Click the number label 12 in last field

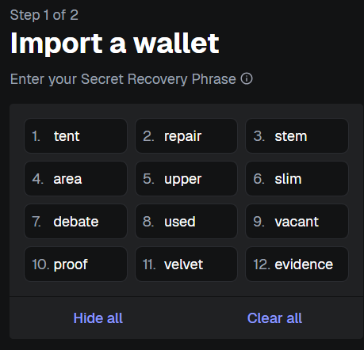tap(262, 264)
